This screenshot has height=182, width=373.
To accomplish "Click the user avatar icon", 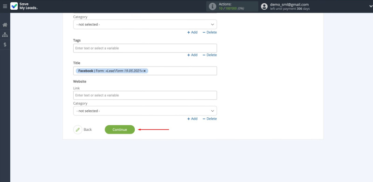I will 264,7.
